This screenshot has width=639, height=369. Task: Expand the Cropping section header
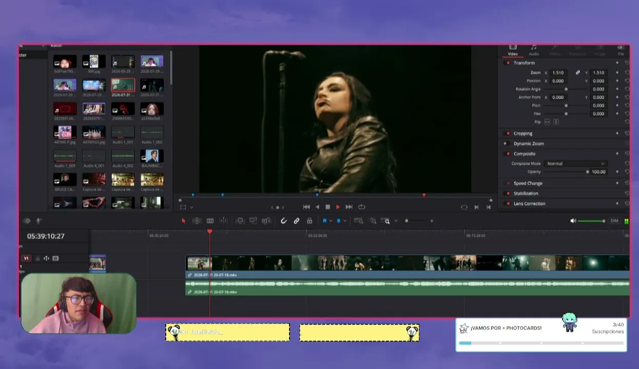[523, 133]
